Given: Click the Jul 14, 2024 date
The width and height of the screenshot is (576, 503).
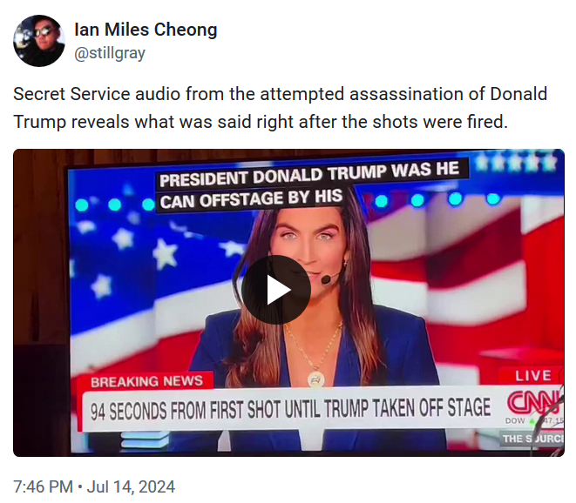Looking at the screenshot, I should point(131,486).
